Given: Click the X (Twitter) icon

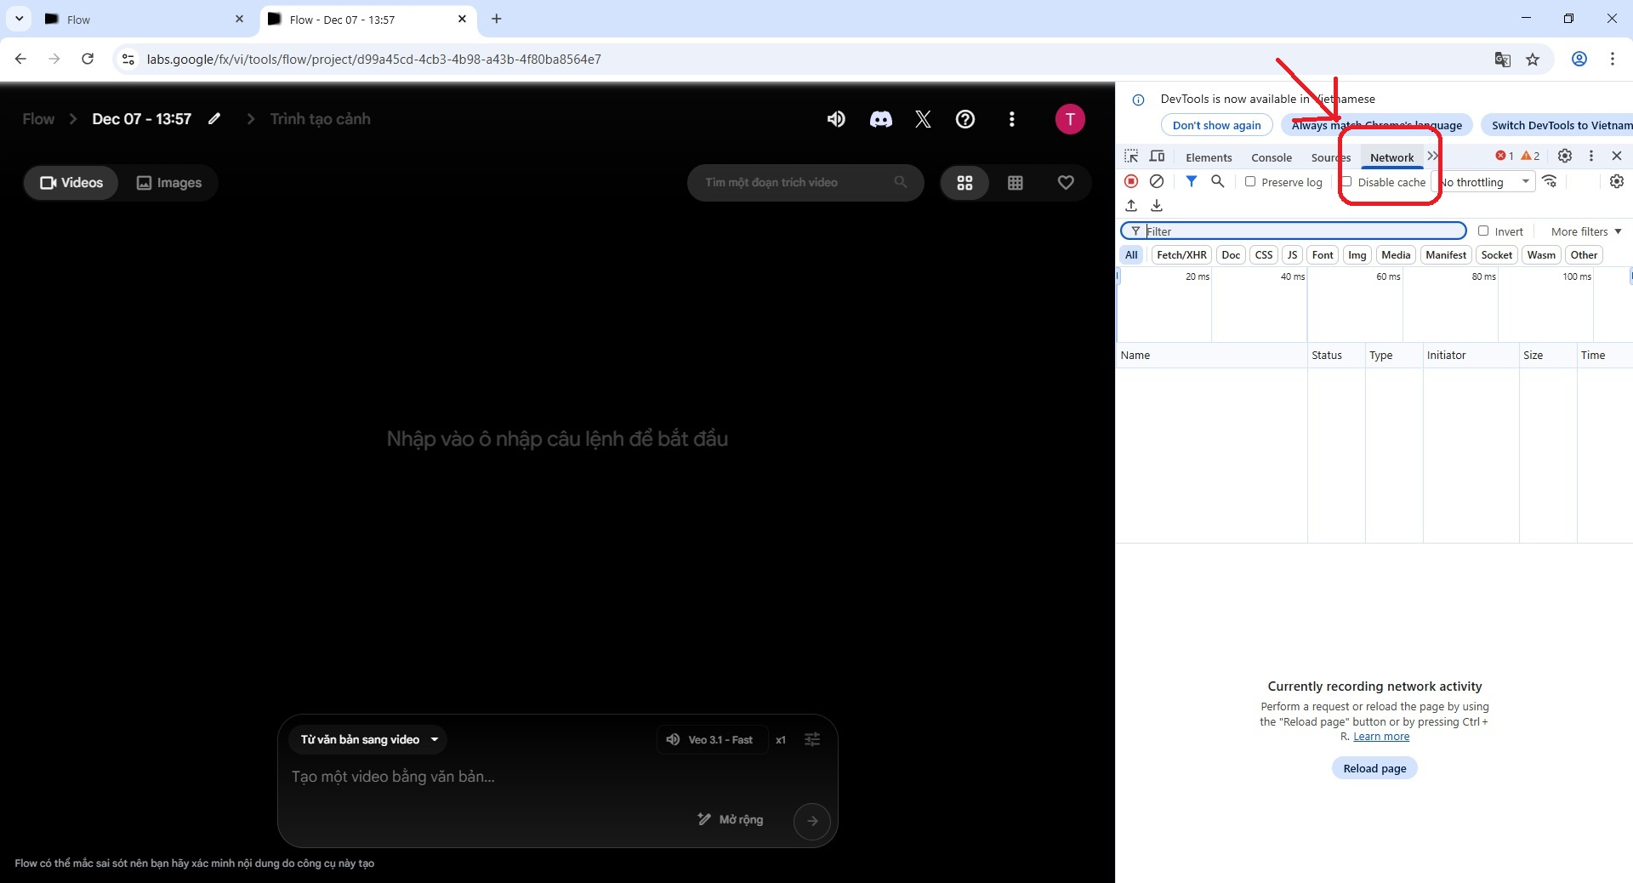Looking at the screenshot, I should point(923,119).
